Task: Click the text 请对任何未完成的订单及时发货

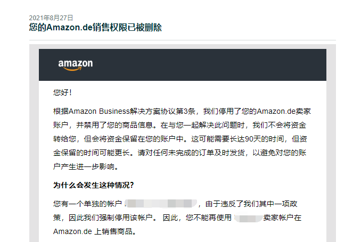Action: [x=191, y=153]
